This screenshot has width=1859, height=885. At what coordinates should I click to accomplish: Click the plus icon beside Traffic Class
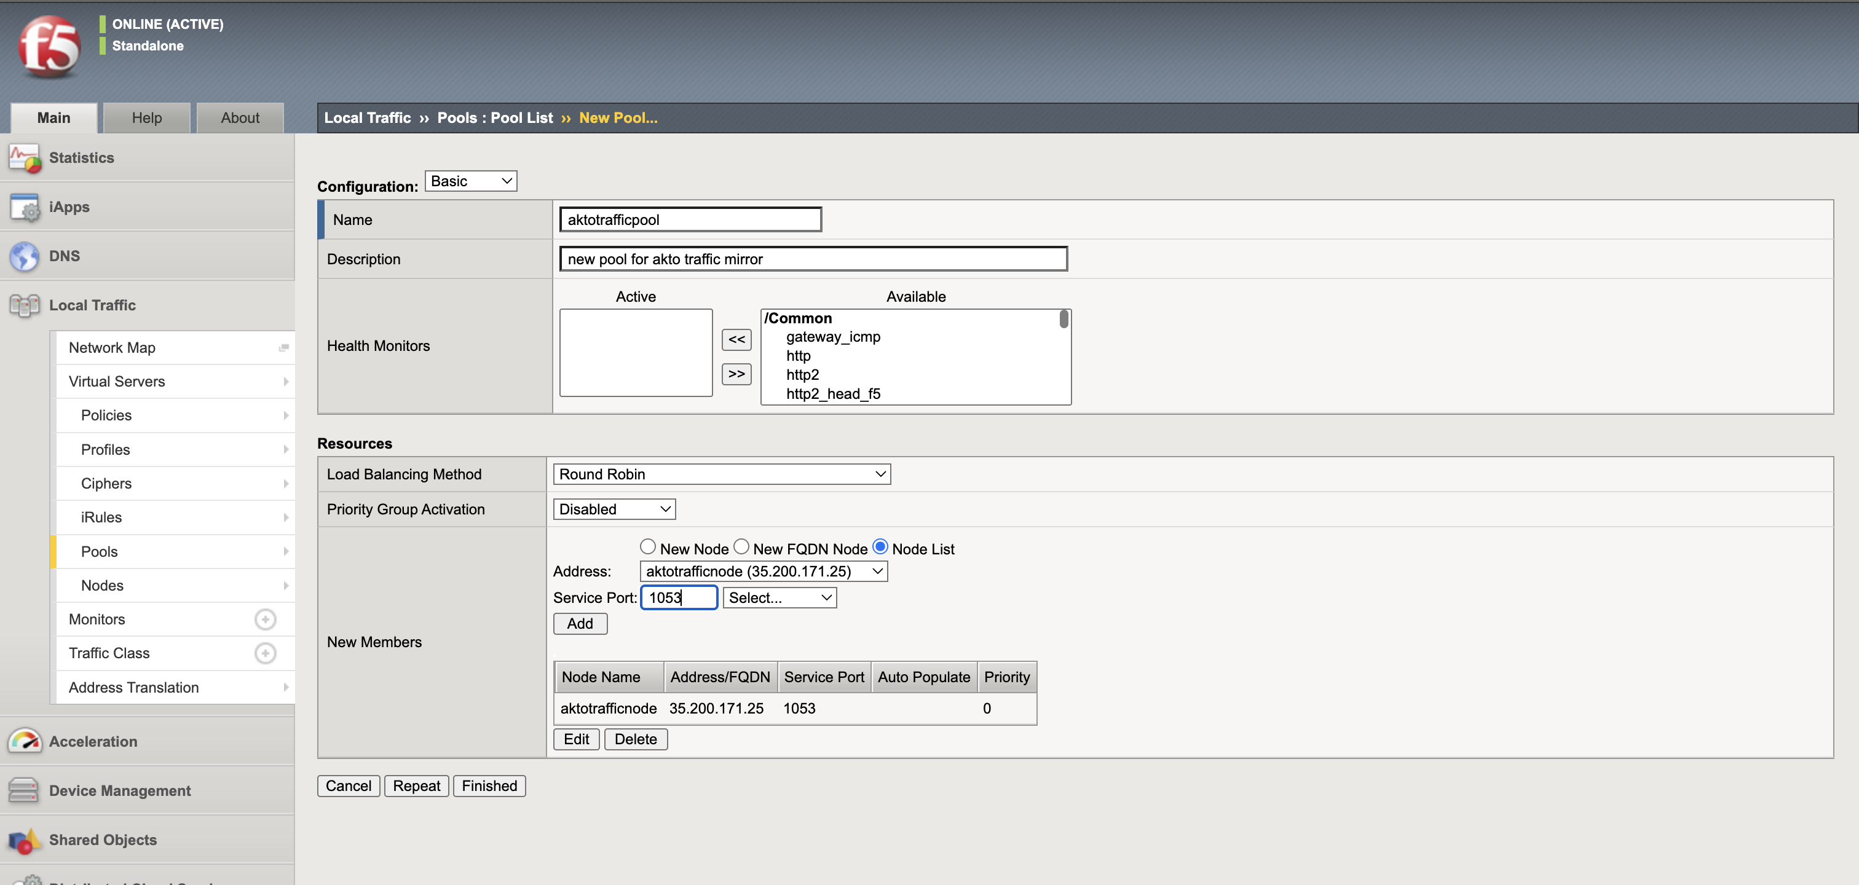point(265,653)
